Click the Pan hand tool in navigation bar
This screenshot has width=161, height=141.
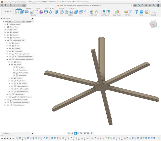pos(75,133)
